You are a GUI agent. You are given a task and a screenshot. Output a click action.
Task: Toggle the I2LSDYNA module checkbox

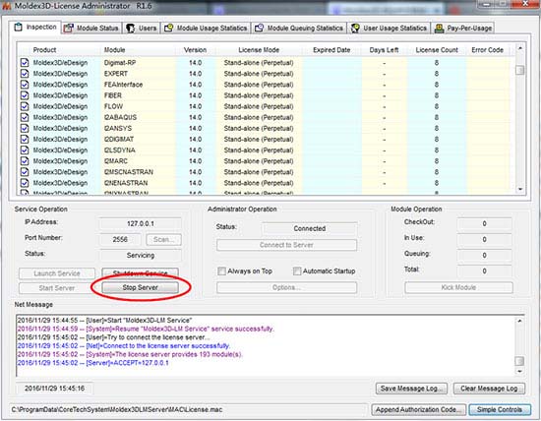25,150
